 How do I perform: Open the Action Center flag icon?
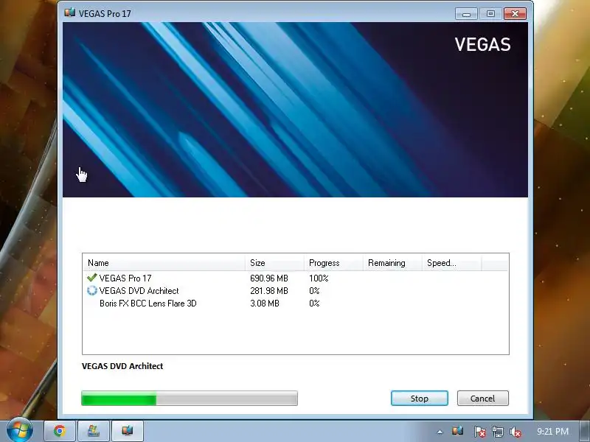479,432
